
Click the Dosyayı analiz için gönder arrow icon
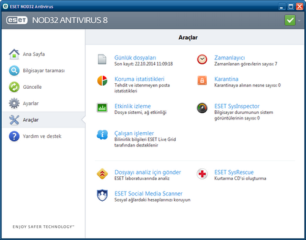tap(102, 174)
